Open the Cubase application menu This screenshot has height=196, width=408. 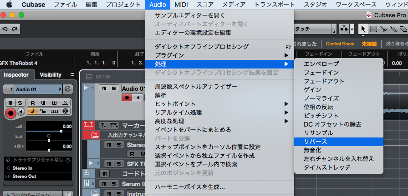pos(33,5)
